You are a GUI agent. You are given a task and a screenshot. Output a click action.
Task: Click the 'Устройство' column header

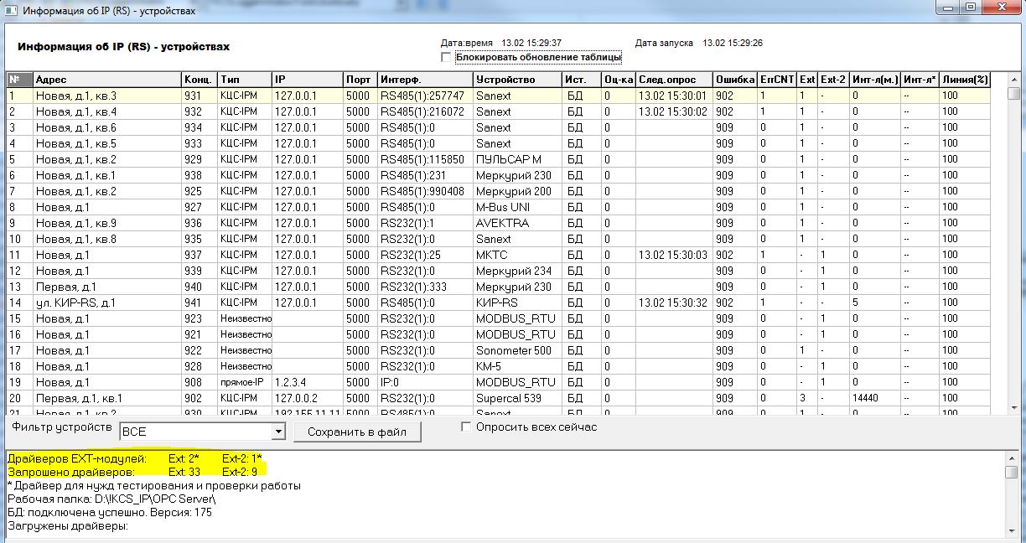coord(516,80)
